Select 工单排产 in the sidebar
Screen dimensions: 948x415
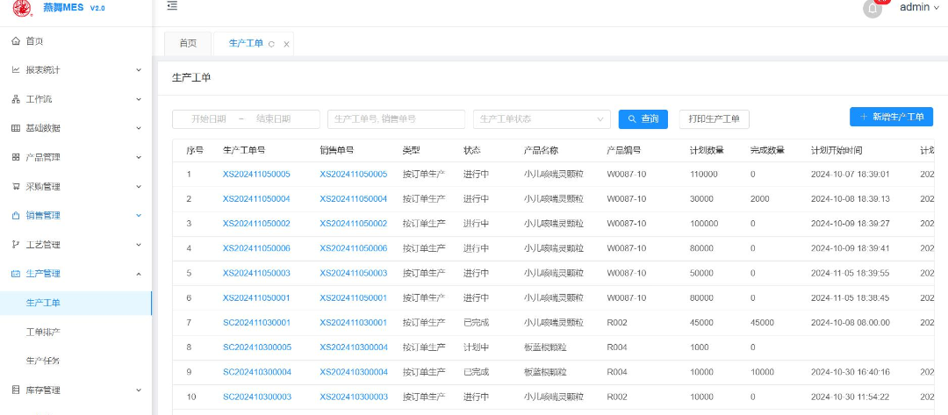[x=43, y=332]
